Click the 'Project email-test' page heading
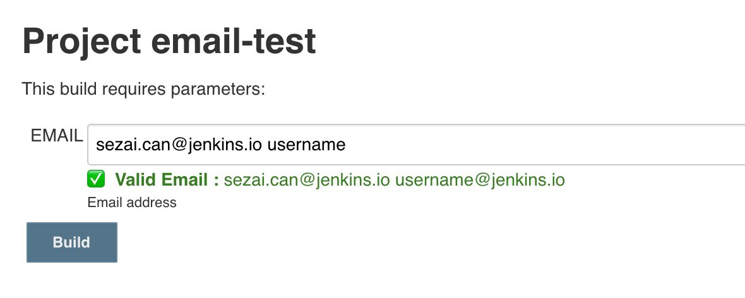Screen dimensions: 745x298 pos(169,41)
